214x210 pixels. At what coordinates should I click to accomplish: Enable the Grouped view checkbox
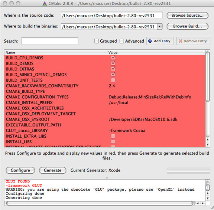coord(97,41)
